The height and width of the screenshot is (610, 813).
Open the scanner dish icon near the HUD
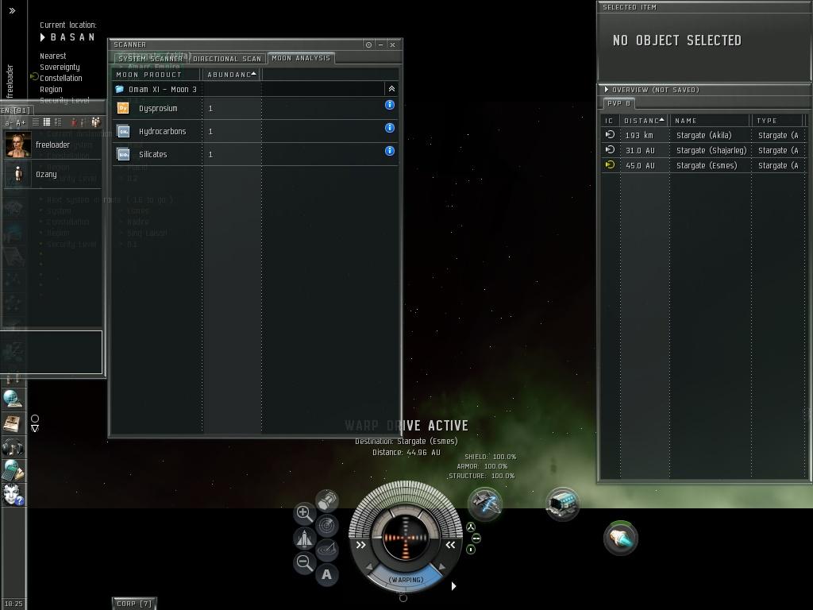click(x=327, y=549)
